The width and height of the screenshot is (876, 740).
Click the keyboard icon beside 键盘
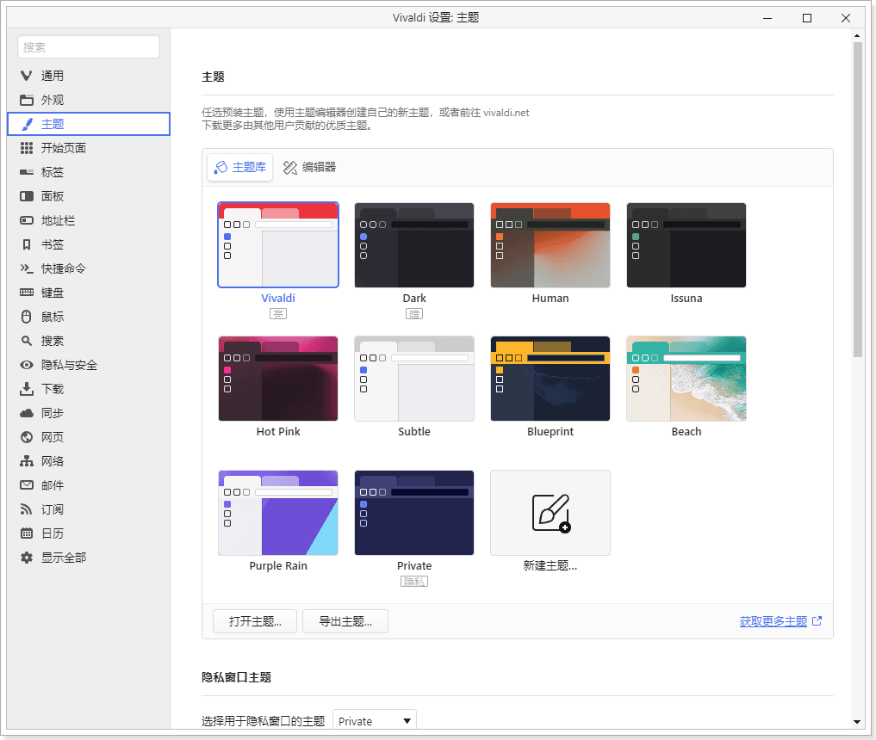point(26,293)
